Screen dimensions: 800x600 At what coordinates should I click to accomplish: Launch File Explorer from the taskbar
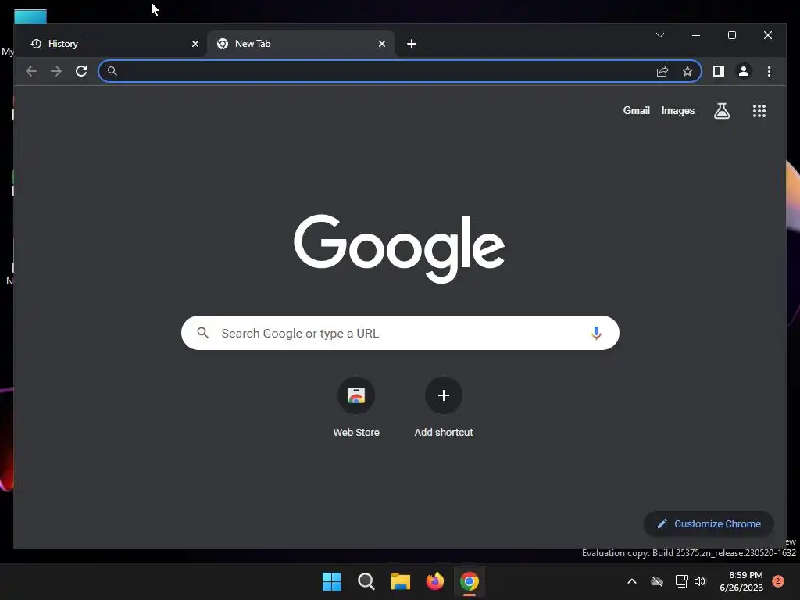[401, 581]
